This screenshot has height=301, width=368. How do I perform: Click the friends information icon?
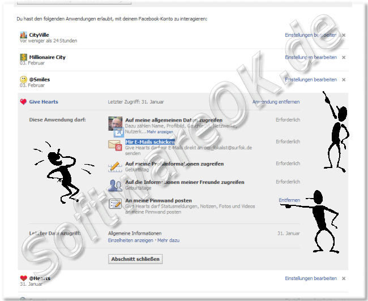tap(115, 185)
